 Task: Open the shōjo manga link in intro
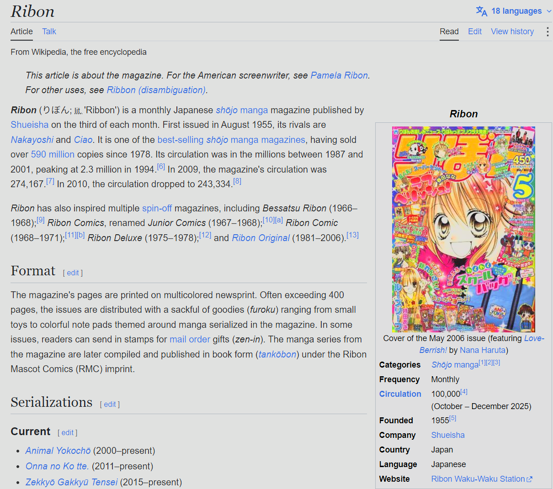[242, 110]
